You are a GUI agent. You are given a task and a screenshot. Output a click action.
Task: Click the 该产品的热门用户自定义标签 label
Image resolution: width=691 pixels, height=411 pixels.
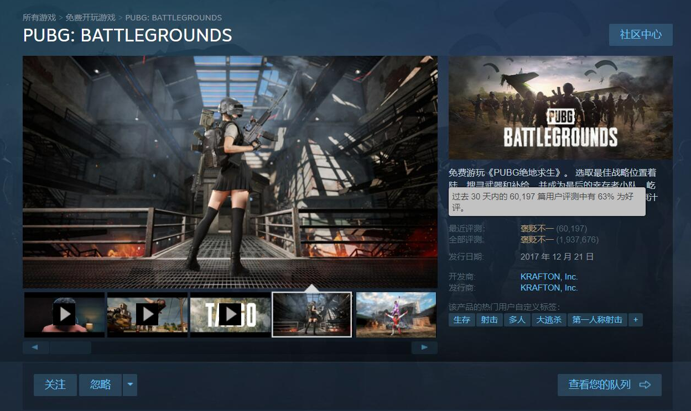504,307
